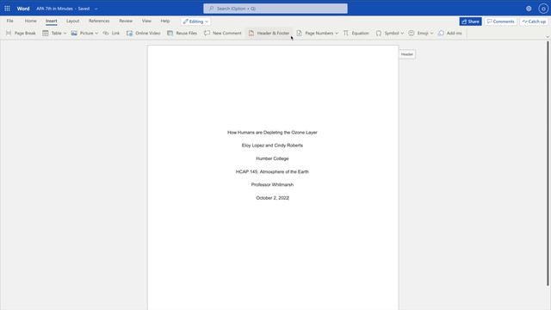Expand the Picture dropdown arrow

point(96,33)
